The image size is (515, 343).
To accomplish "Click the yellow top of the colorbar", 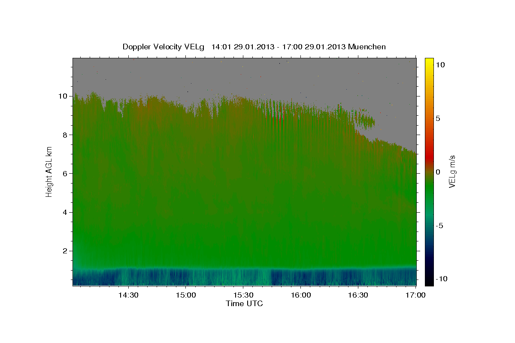I will click(429, 62).
